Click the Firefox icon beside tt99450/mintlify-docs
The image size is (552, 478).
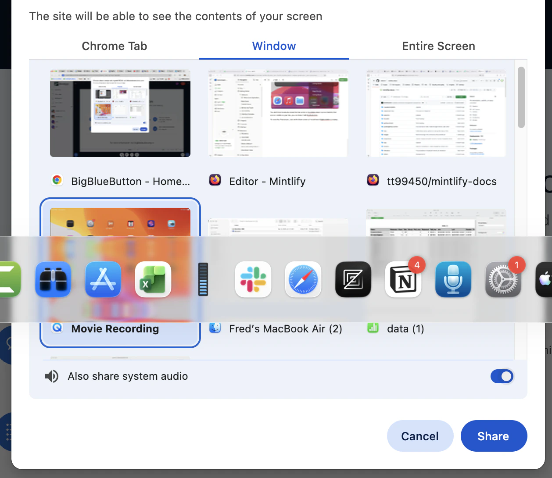(373, 180)
